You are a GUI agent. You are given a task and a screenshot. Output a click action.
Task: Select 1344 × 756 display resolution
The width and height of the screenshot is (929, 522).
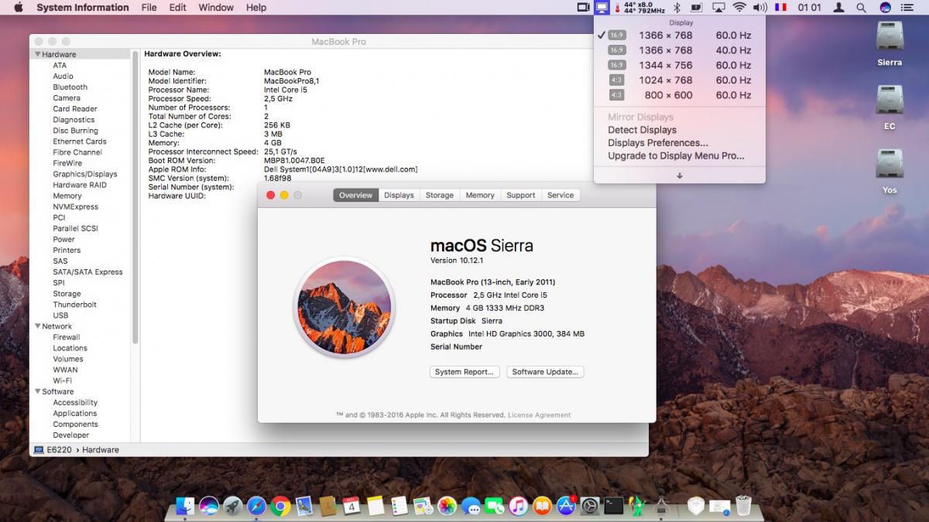point(665,65)
